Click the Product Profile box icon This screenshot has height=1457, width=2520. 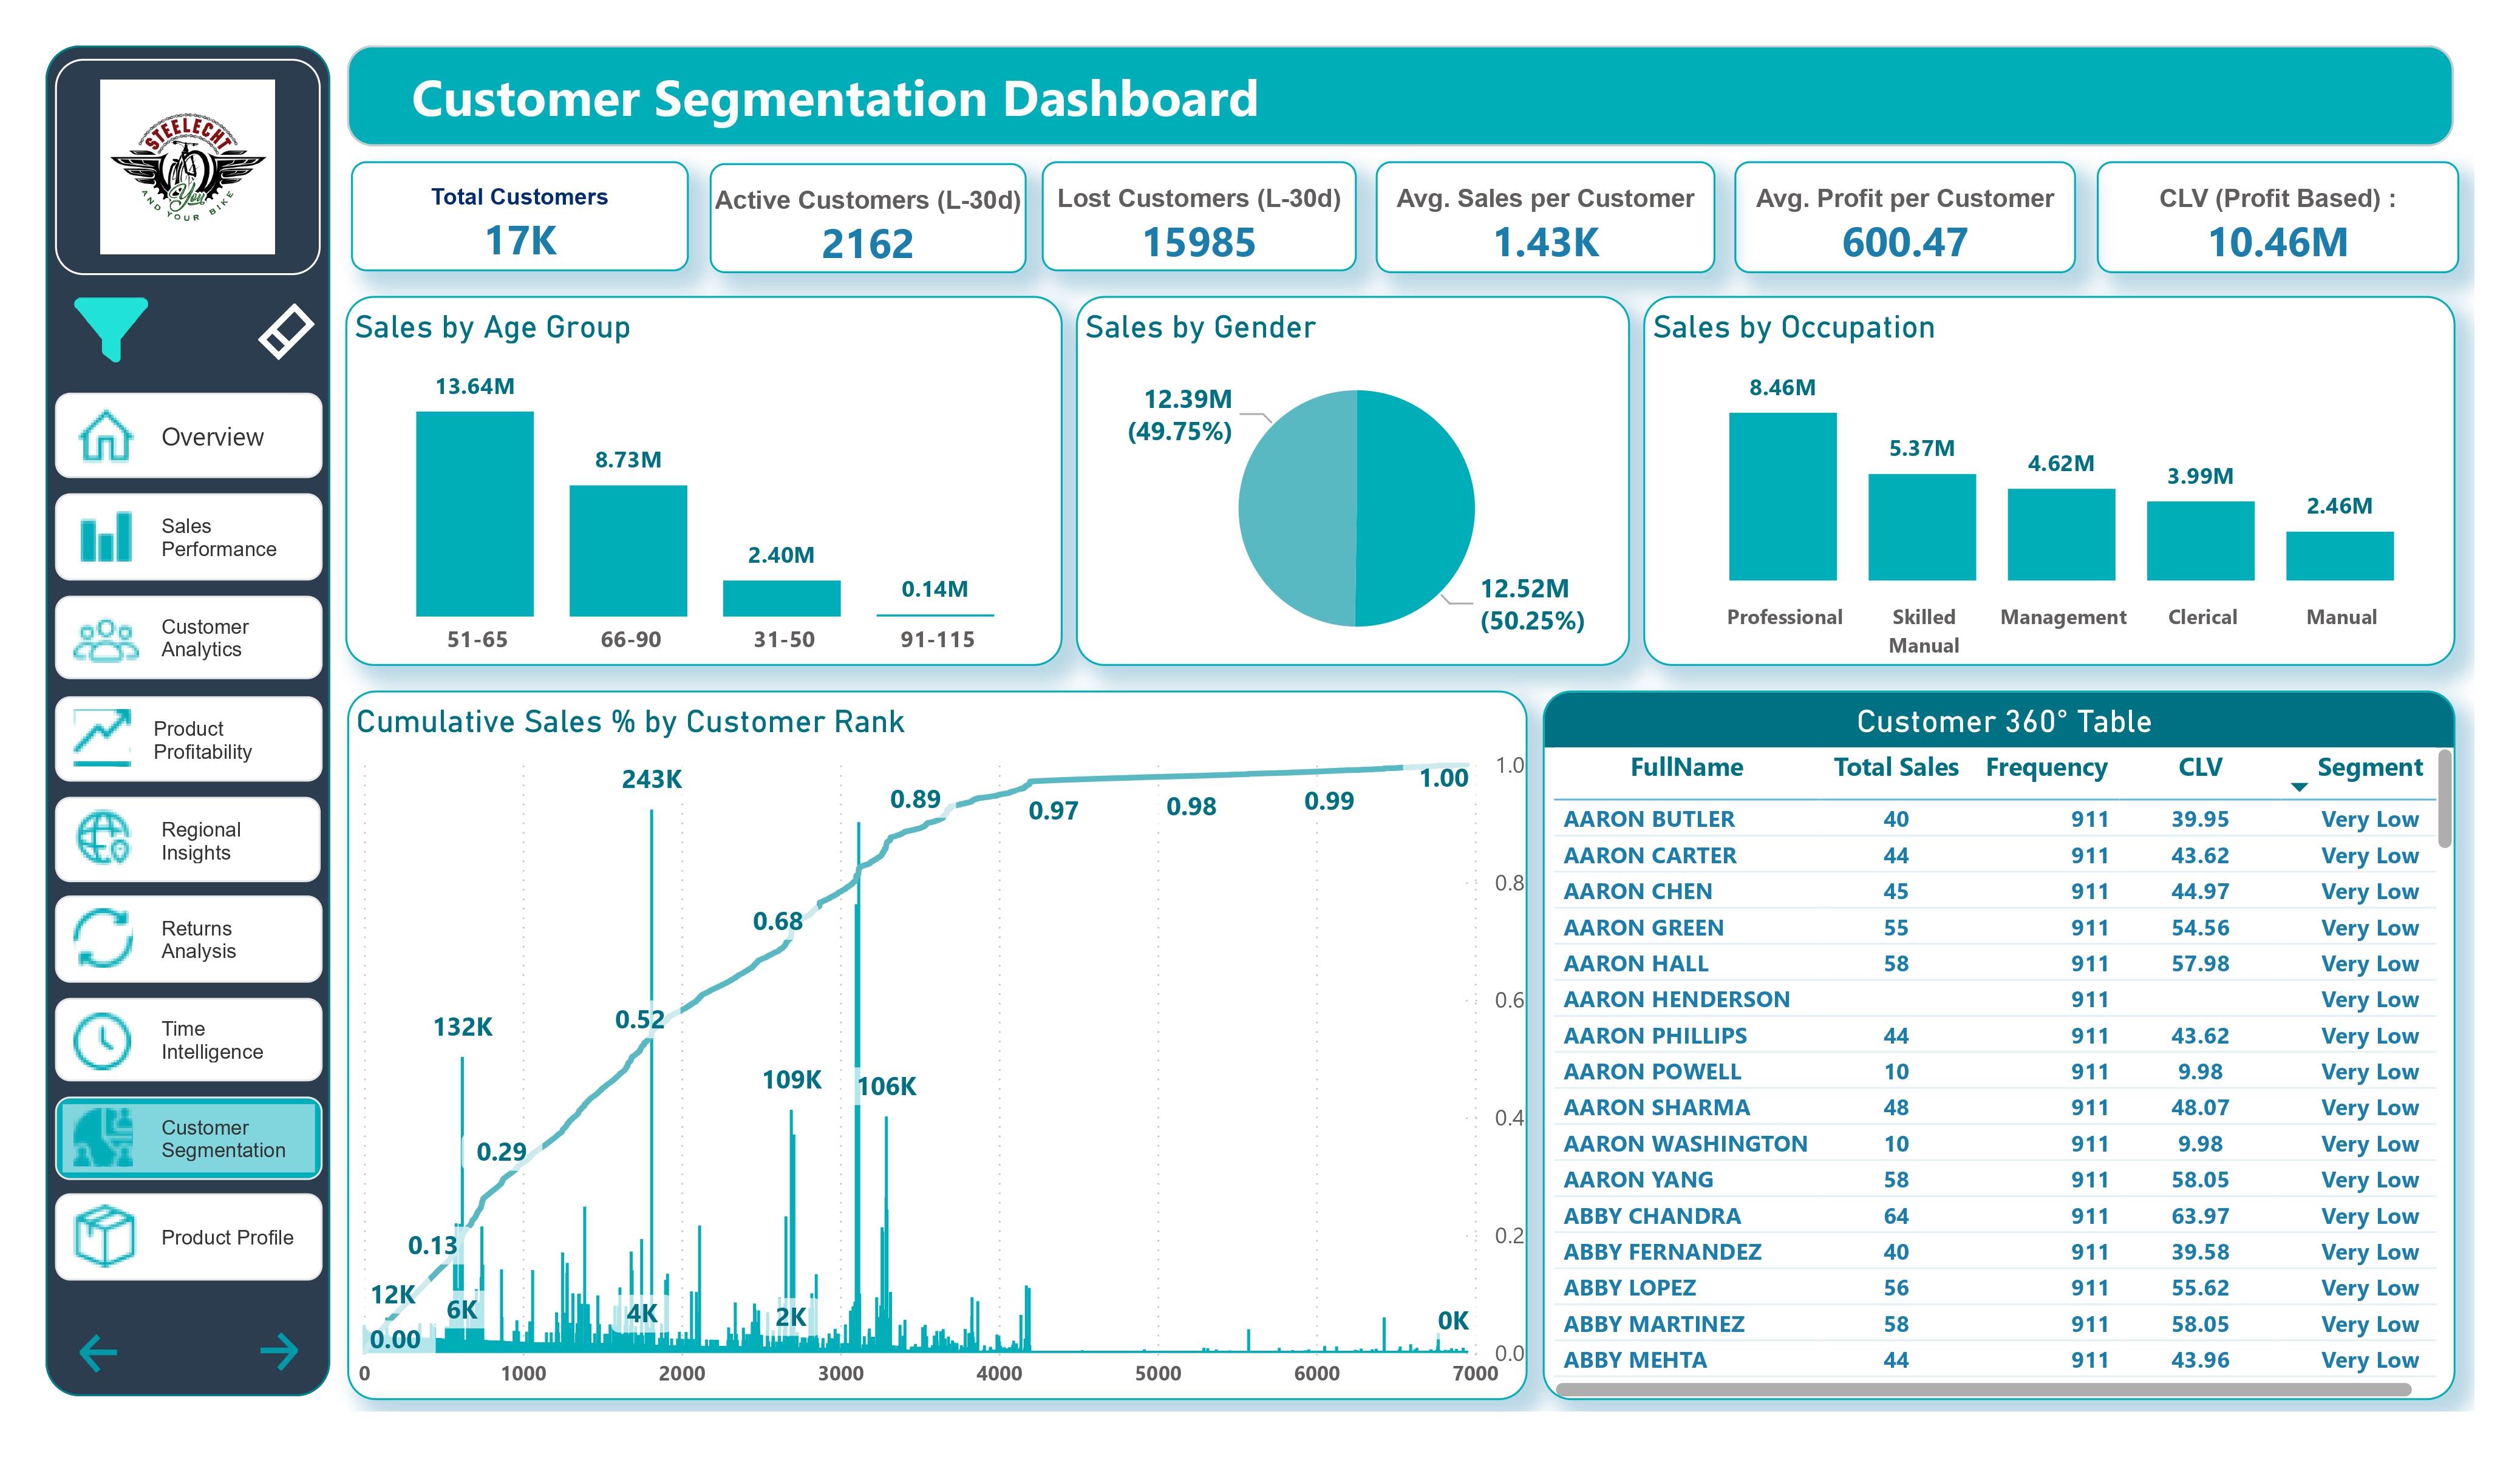coord(104,1236)
